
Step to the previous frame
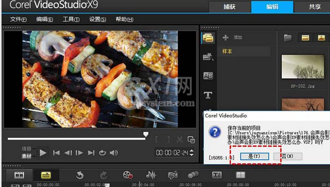[68, 153]
